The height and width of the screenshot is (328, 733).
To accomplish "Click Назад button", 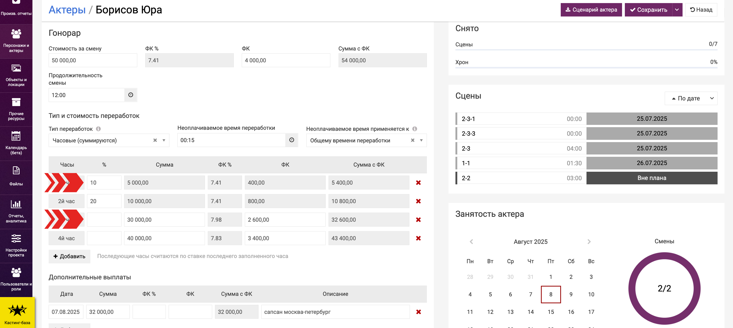I will click(x=701, y=10).
